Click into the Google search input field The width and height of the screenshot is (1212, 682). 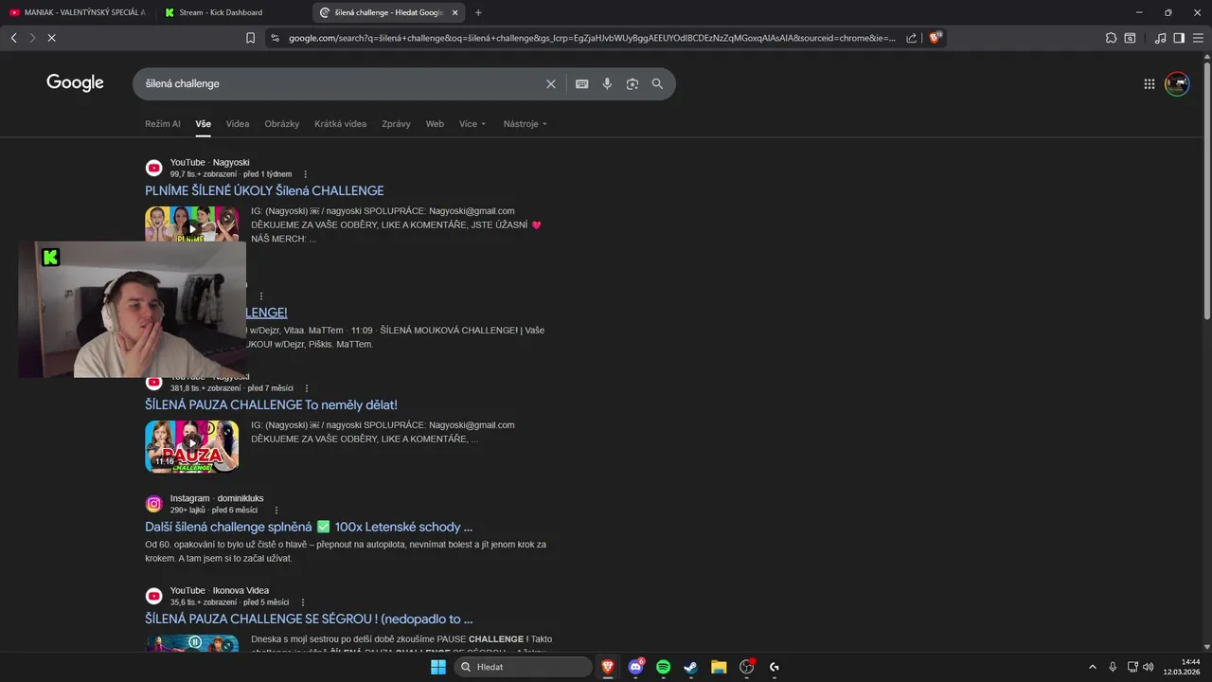point(341,83)
